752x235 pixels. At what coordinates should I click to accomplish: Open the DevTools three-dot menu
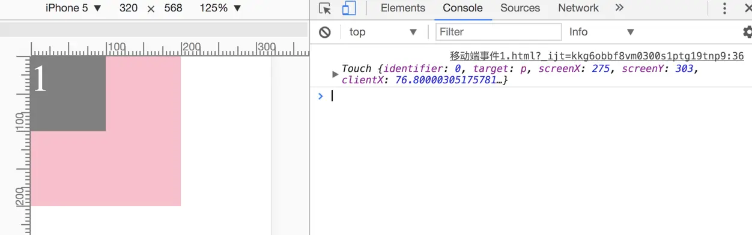click(724, 8)
